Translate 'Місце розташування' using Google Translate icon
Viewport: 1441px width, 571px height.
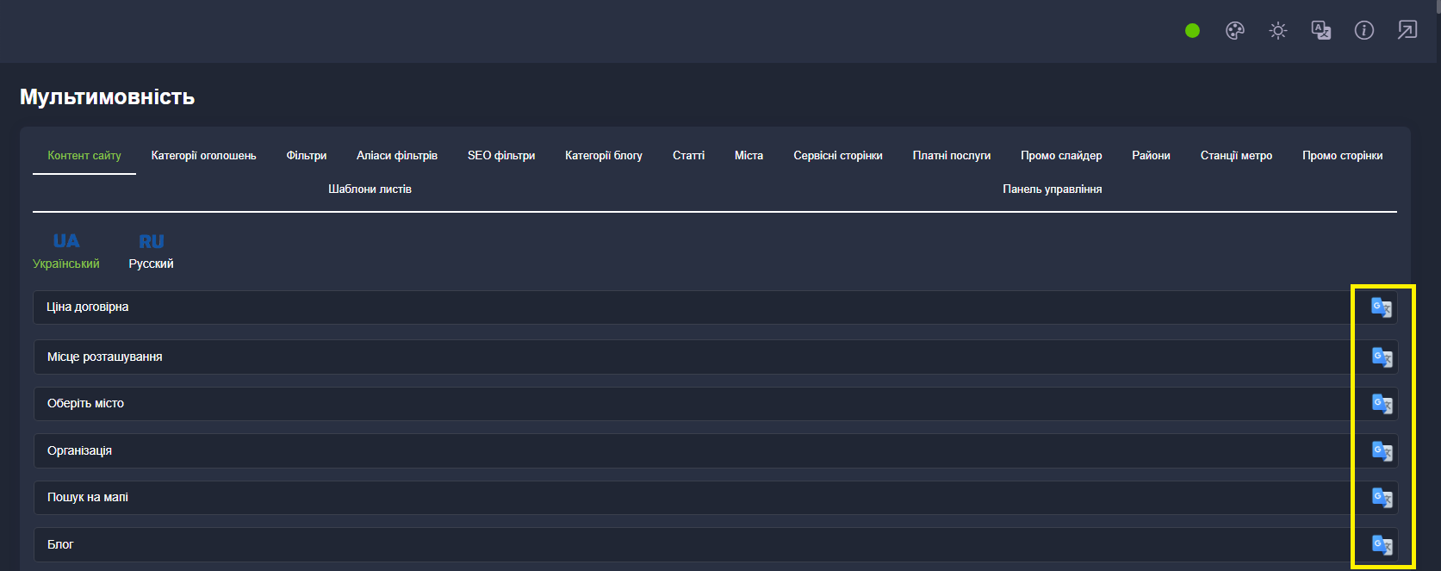coord(1382,357)
